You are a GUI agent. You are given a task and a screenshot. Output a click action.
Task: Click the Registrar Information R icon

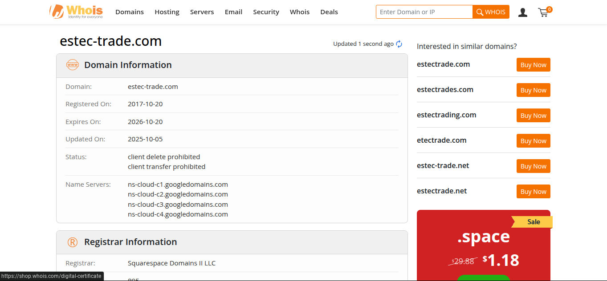point(73,242)
